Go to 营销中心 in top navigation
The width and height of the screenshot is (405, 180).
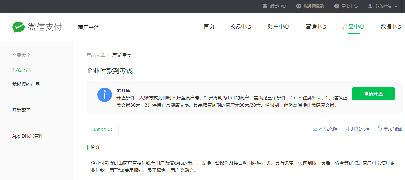pyautogui.click(x=316, y=27)
